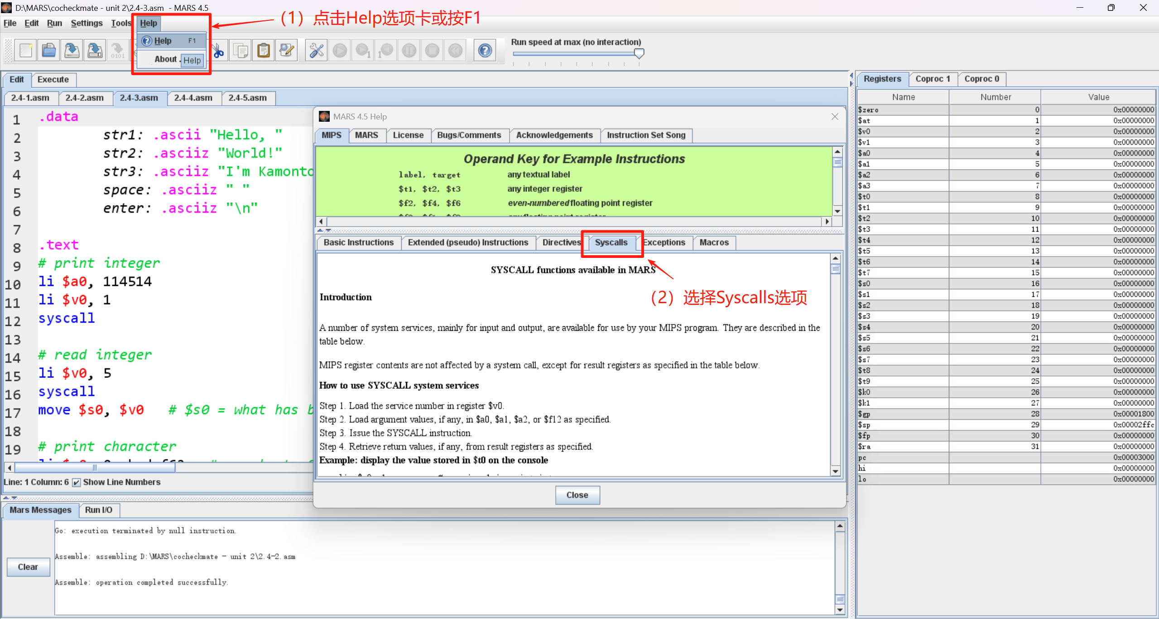Viewport: 1159px width, 619px height.
Task: Open a file with the folder icon
Action: (48, 50)
